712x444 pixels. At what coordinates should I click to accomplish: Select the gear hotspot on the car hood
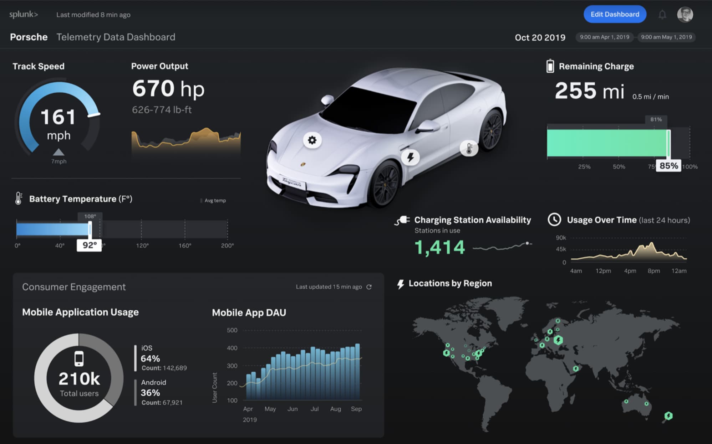tap(312, 140)
